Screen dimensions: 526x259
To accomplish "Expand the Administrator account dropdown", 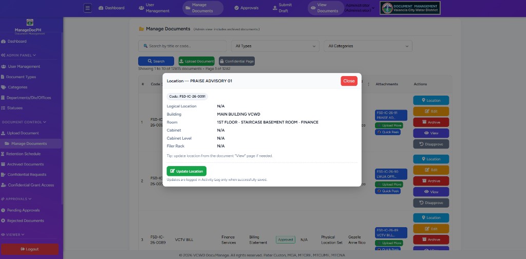I will (x=360, y=8).
